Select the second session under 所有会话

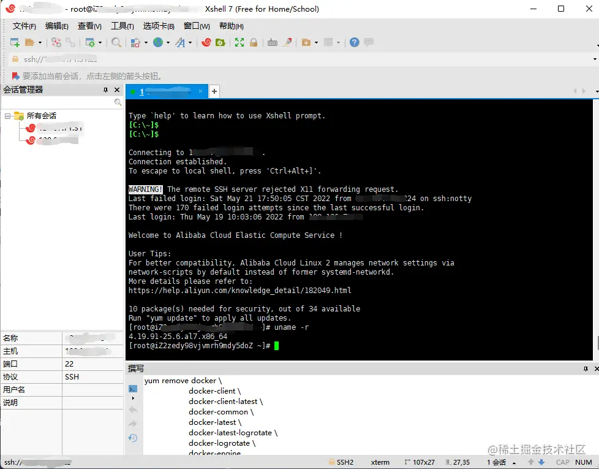51,140
